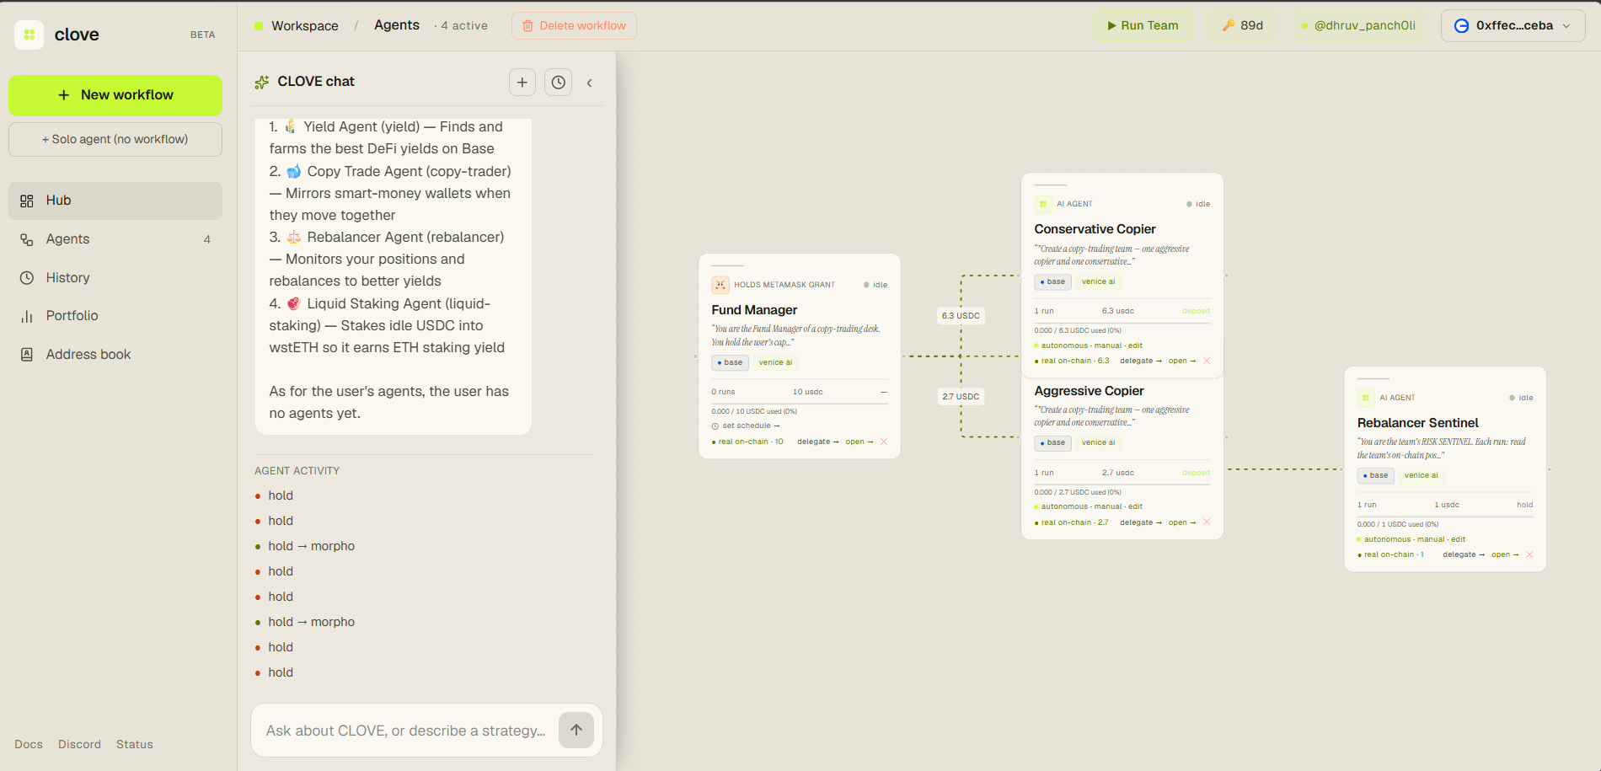
Task: Open the History section
Action: coord(115,278)
